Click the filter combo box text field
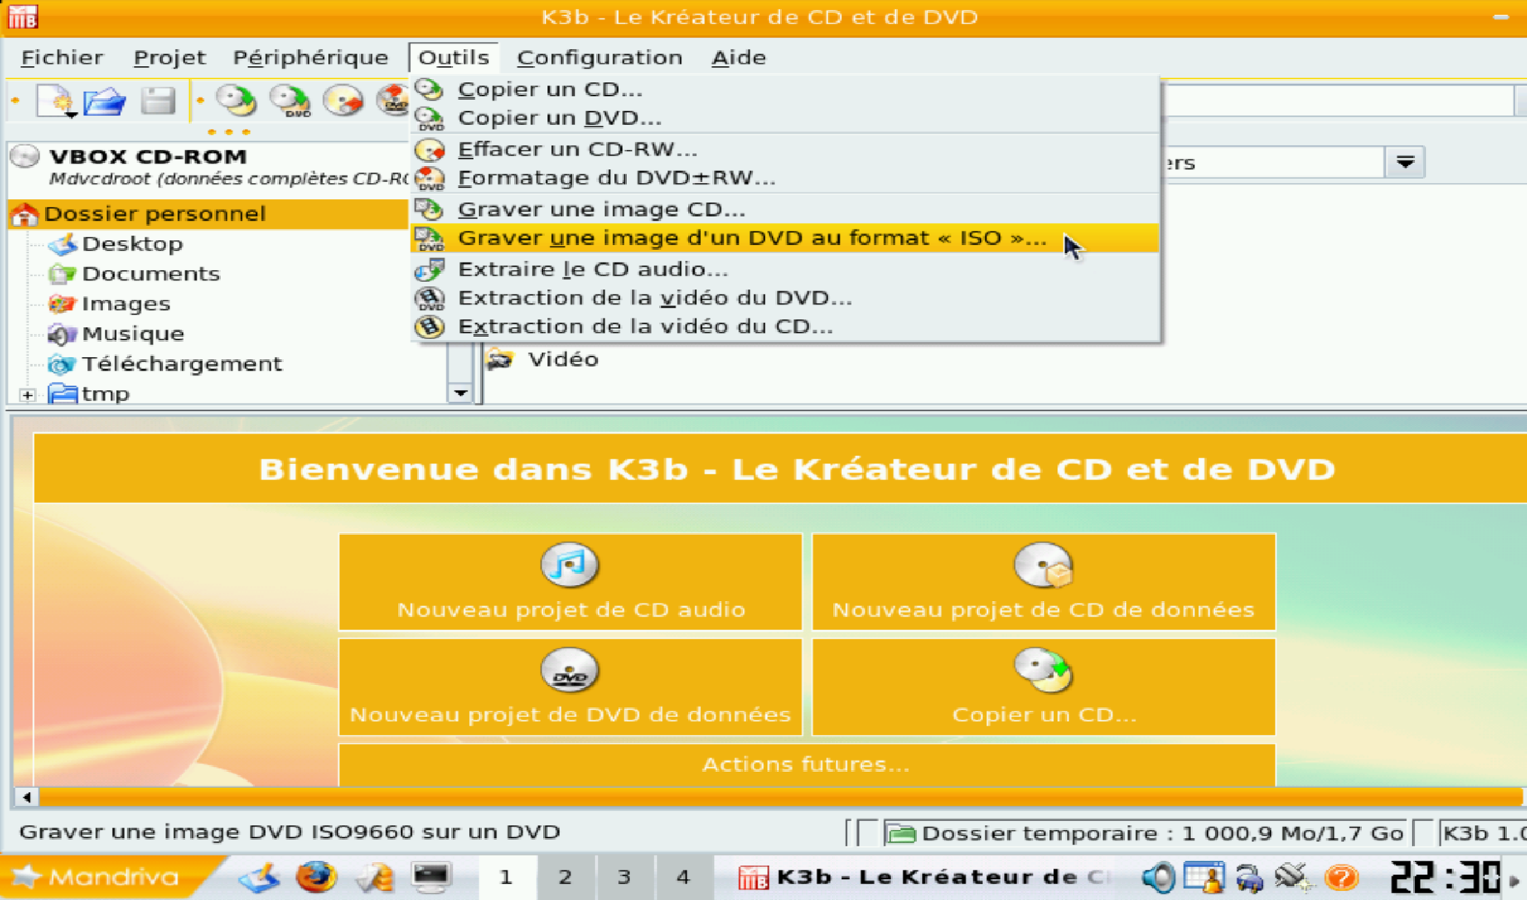 click(x=1273, y=162)
